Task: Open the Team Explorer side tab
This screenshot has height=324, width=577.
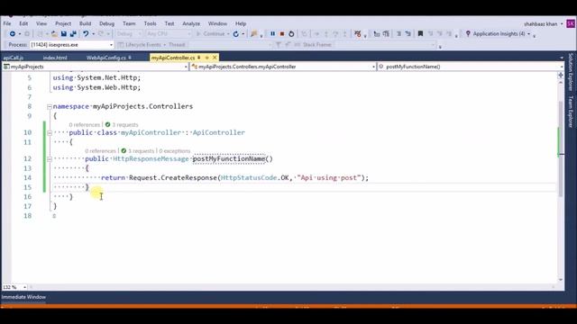Action: pyautogui.click(x=571, y=112)
